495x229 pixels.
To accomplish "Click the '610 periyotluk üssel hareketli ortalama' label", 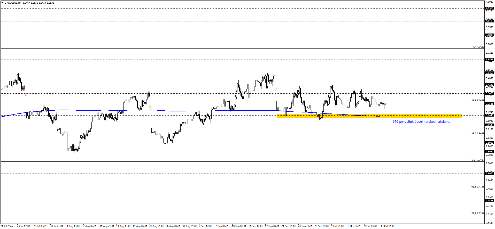I will point(421,122).
